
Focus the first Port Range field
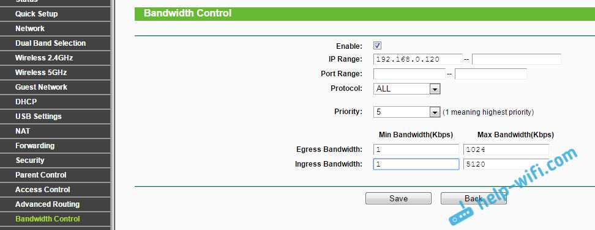click(x=409, y=74)
